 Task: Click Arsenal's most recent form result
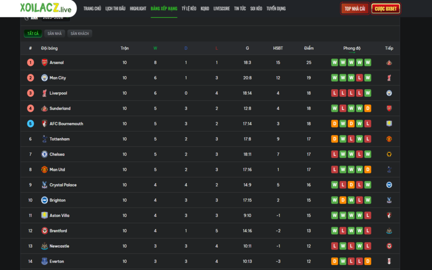[368, 63]
